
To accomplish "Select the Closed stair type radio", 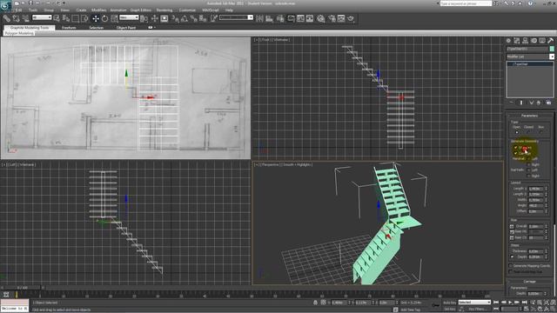I will 529,132.
